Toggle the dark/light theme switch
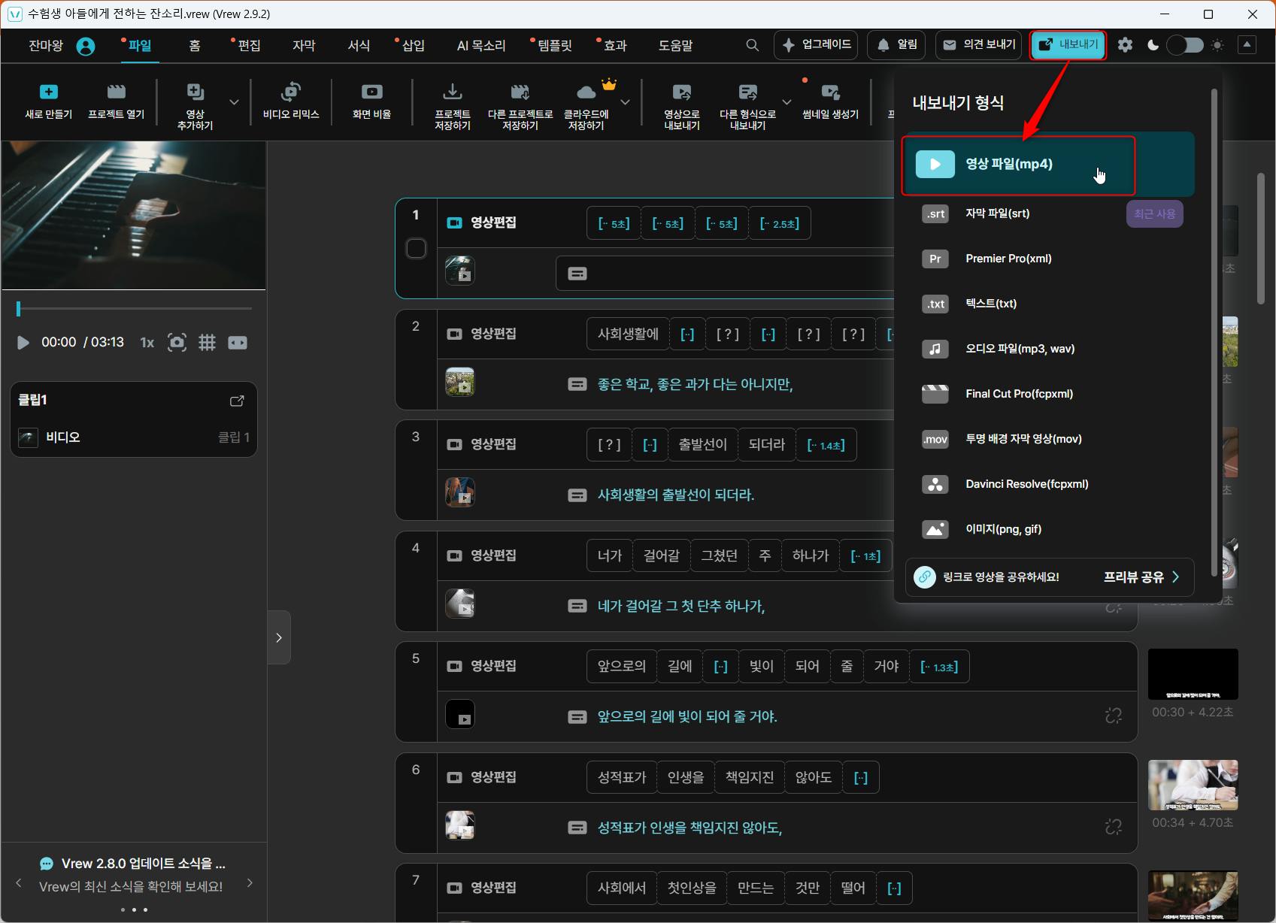 [x=1185, y=45]
